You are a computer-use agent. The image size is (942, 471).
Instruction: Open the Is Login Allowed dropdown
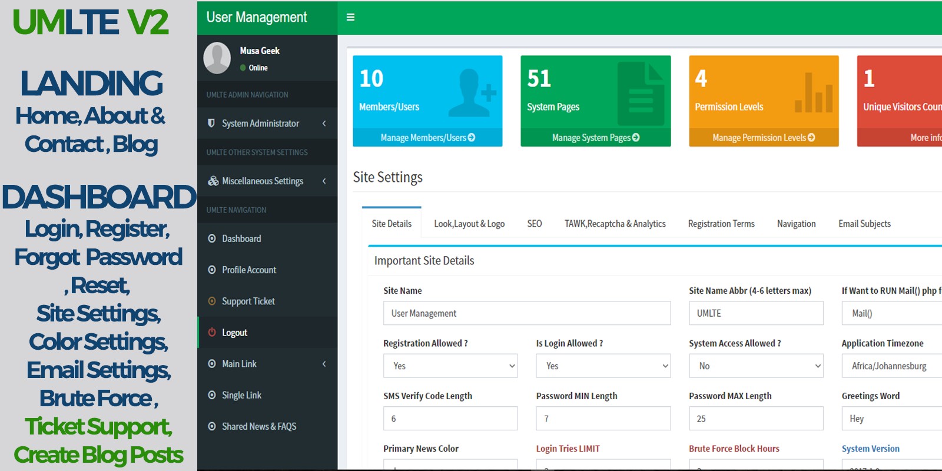(x=603, y=366)
